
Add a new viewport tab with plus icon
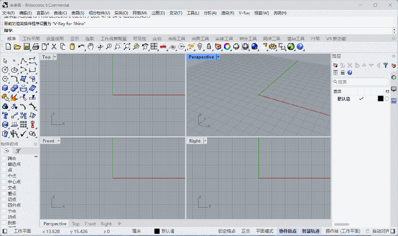tap(119, 223)
